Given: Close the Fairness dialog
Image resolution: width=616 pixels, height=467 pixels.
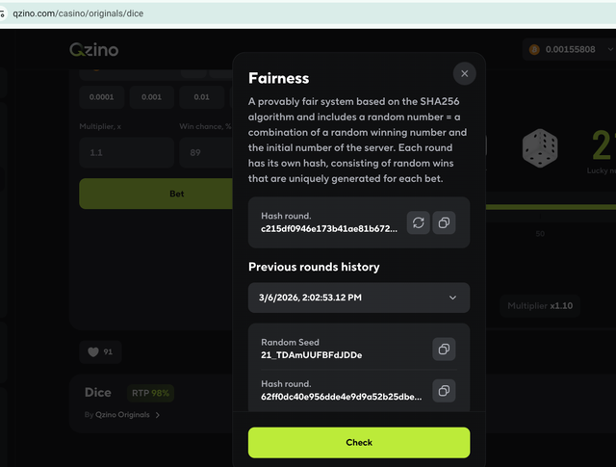Looking at the screenshot, I should tap(464, 73).
